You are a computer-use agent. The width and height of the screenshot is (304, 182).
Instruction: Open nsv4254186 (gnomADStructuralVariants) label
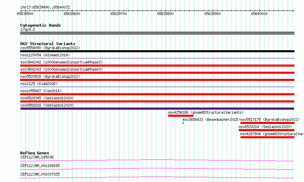pyautogui.click(x=206, y=112)
